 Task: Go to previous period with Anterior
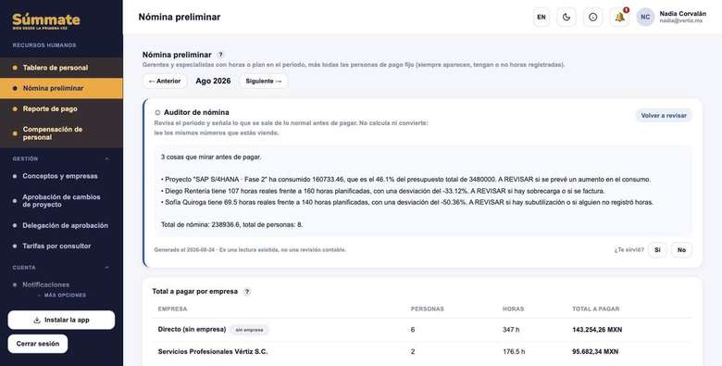pyautogui.click(x=165, y=82)
